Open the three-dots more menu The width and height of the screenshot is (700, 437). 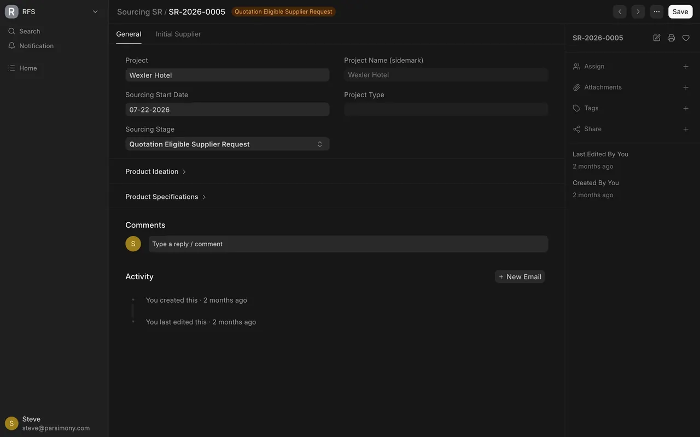tap(657, 11)
